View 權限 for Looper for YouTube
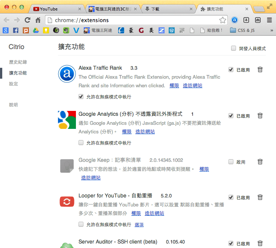276x248 pixels. [136, 213]
